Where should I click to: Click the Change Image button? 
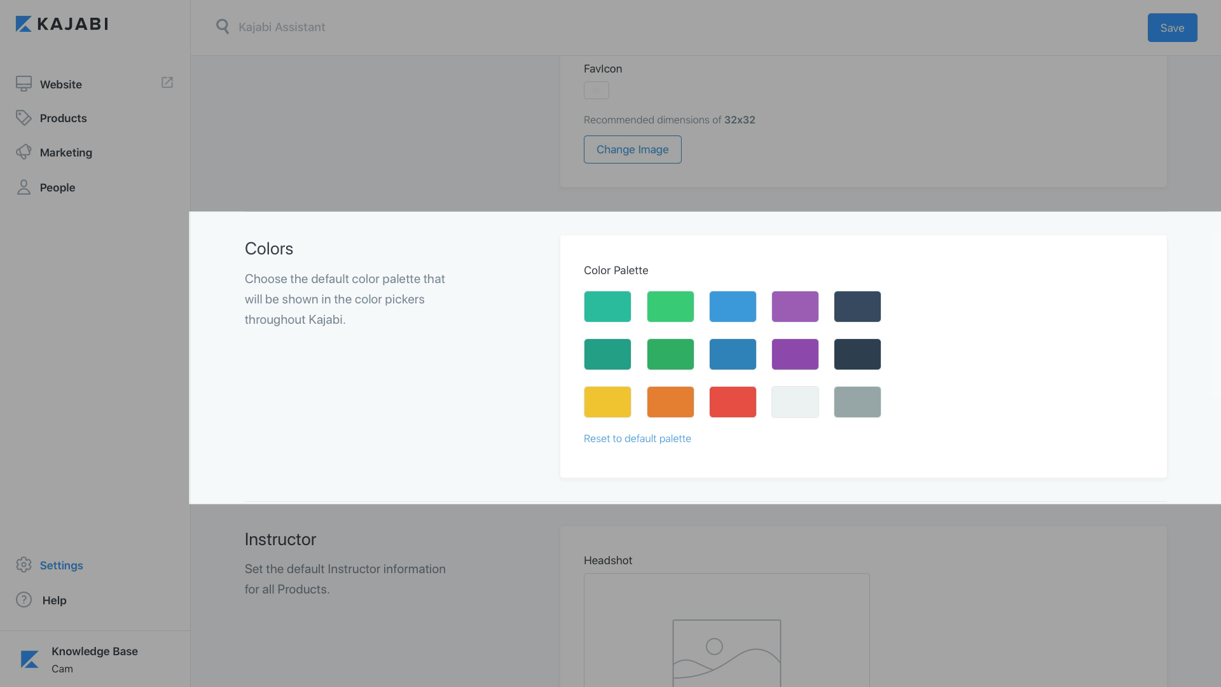(632, 149)
